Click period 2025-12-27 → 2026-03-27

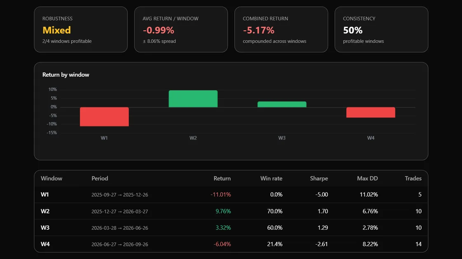tap(120, 211)
